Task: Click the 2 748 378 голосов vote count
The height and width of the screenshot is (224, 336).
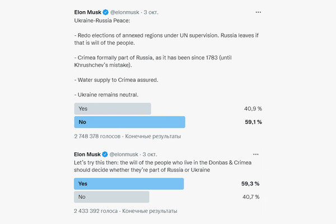Action: tap(97, 136)
